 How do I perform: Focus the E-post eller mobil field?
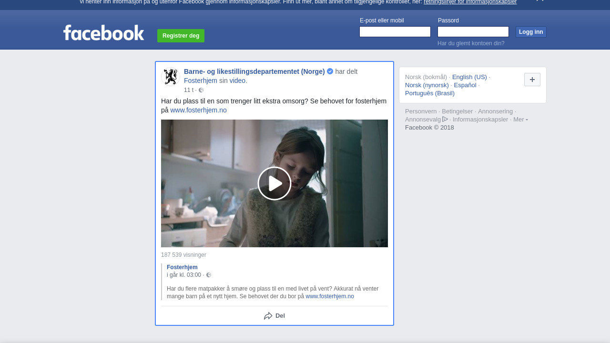click(395, 31)
